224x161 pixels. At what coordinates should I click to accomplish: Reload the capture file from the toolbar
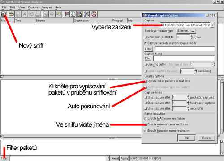(x=31, y=14)
